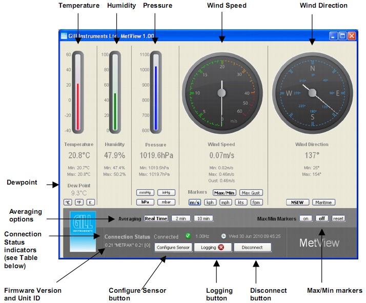Click the red temperature thermometer gauge
Screen dimensions: 366x303
(78, 92)
